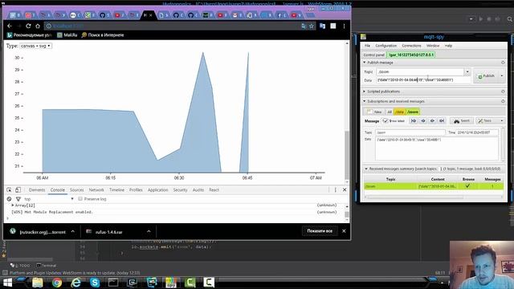This screenshot has width=514, height=289.
Task: Open the DevTools Application tab
Action: click(x=157, y=189)
